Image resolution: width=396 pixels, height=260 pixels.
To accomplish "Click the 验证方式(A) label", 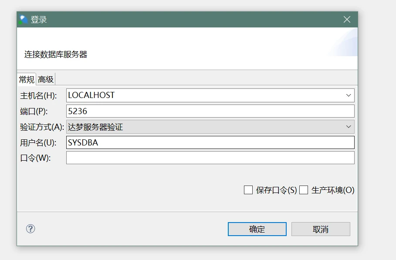I will point(42,127).
